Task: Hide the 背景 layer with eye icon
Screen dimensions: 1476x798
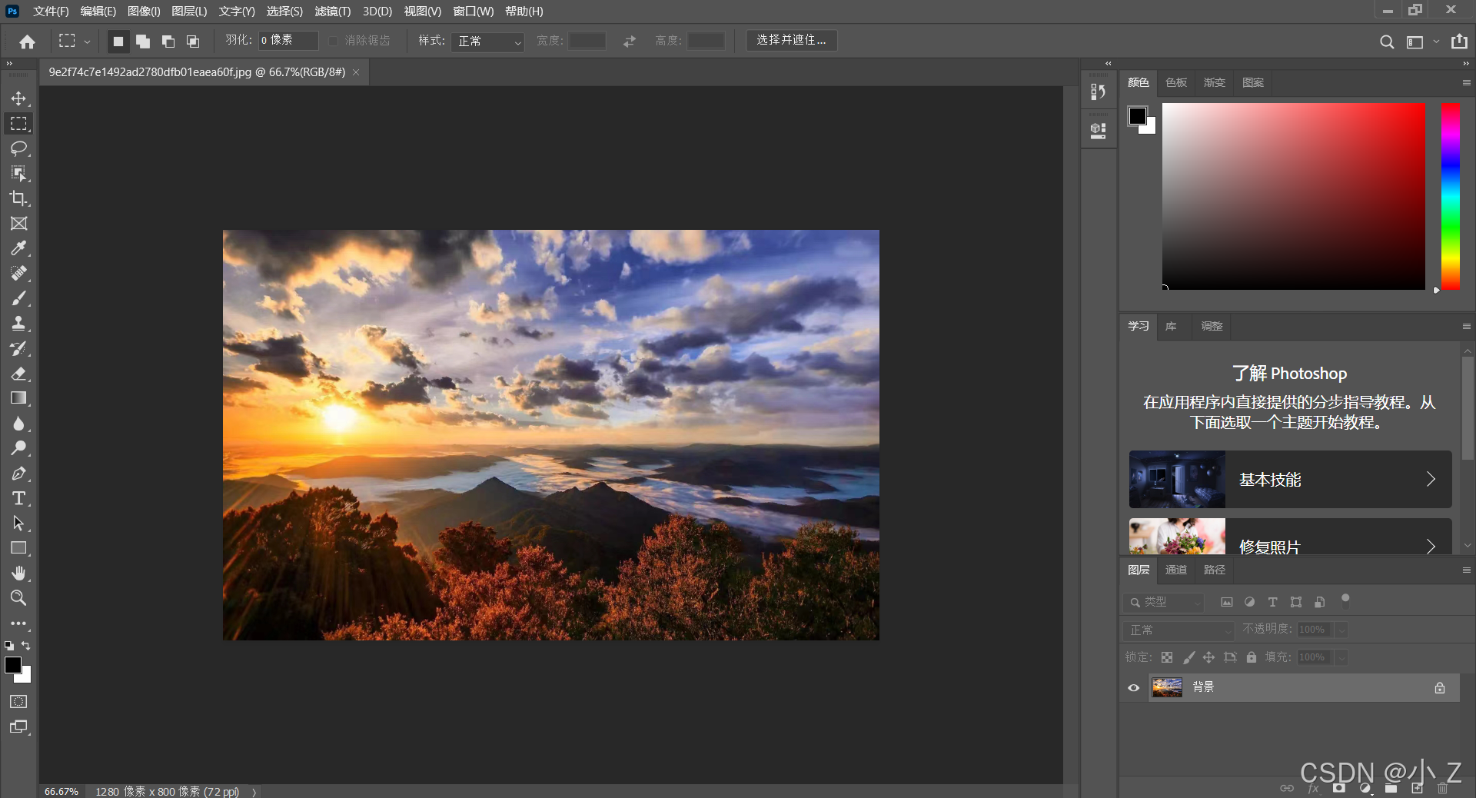Action: coord(1133,688)
